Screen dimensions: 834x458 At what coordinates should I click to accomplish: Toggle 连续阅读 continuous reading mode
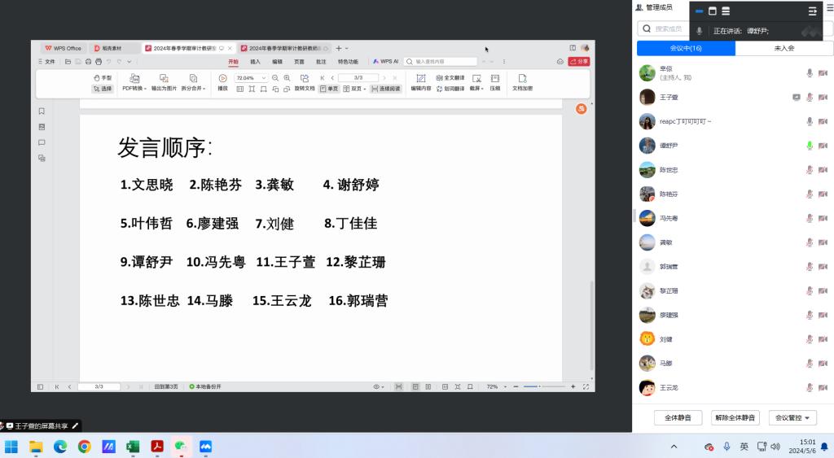tap(385, 89)
